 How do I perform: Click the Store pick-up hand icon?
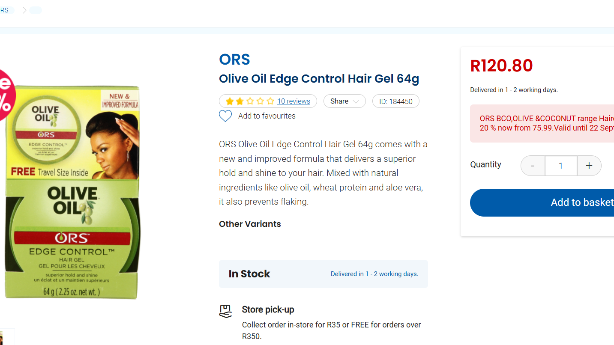[225, 311]
